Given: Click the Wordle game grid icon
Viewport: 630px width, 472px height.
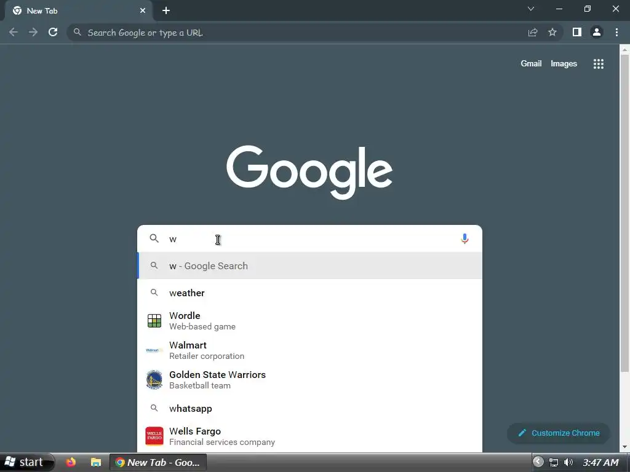Looking at the screenshot, I should tap(154, 321).
